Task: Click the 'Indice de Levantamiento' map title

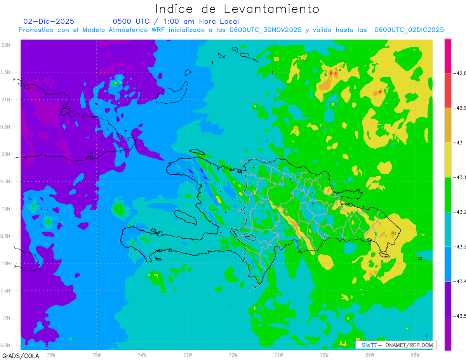Action: click(237, 9)
